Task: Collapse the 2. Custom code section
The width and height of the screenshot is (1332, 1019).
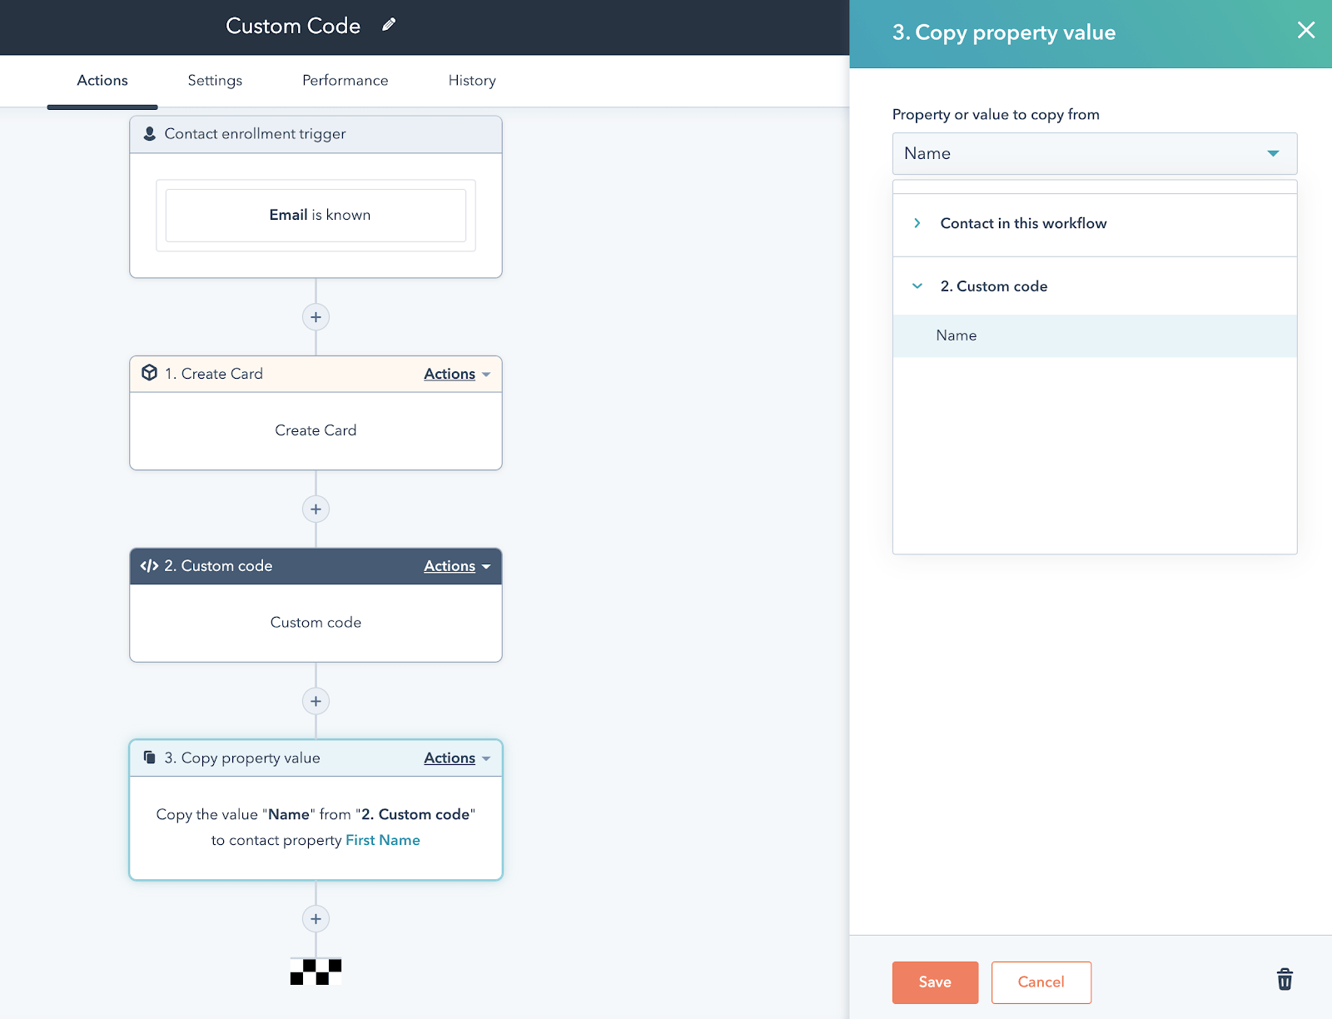Action: coord(917,286)
